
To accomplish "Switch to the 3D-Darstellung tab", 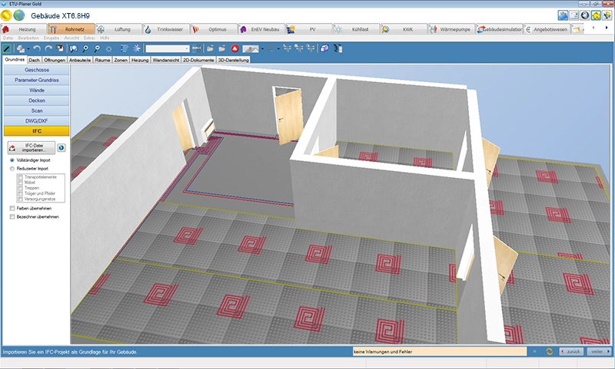I will (x=232, y=59).
